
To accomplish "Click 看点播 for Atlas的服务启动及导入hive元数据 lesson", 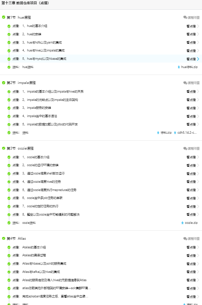I will click(x=191, y=280).
